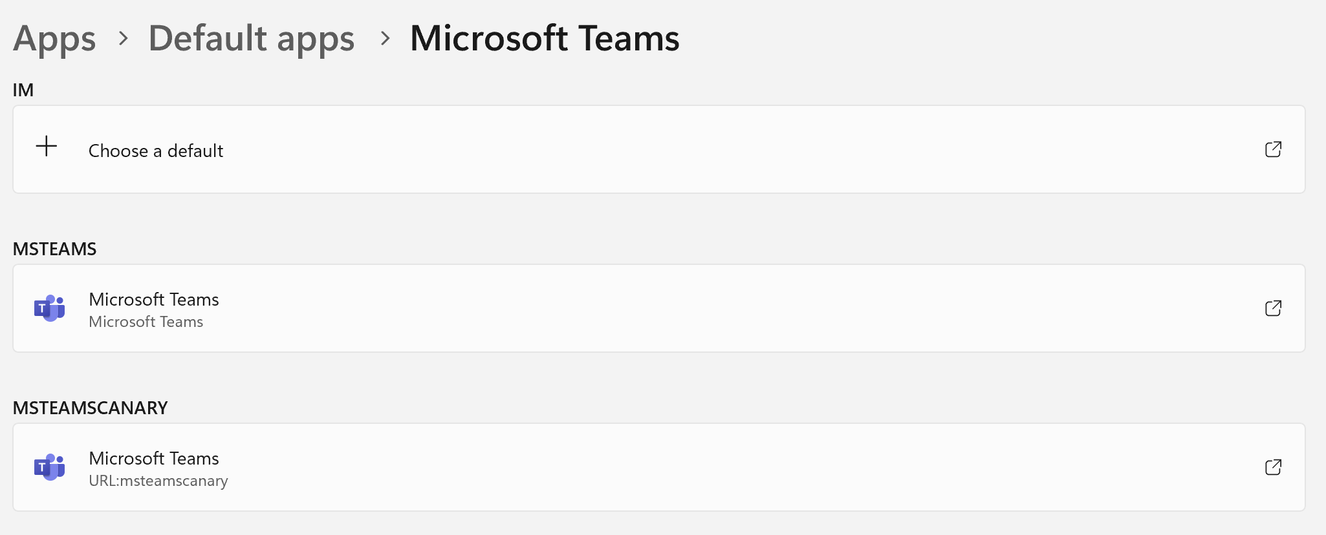Click the IM section heading

(24, 90)
